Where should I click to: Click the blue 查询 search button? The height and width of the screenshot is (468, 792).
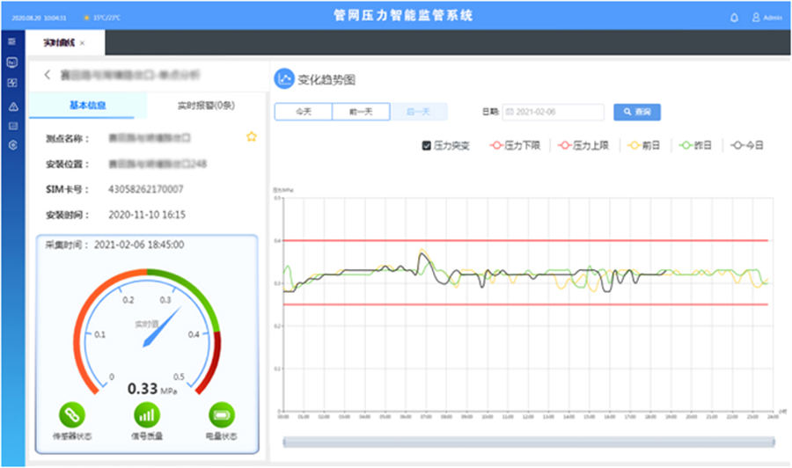click(637, 112)
